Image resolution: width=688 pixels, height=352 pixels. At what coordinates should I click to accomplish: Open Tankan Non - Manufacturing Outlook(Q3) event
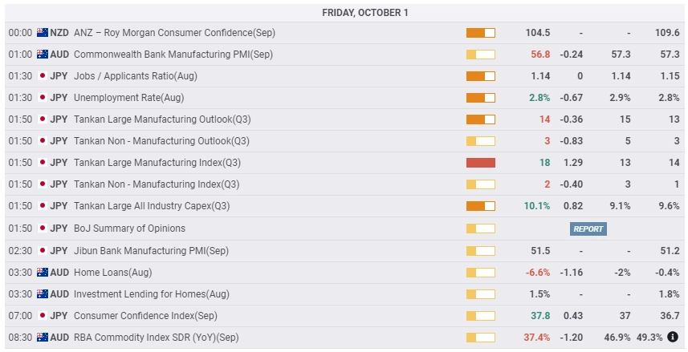click(x=161, y=140)
